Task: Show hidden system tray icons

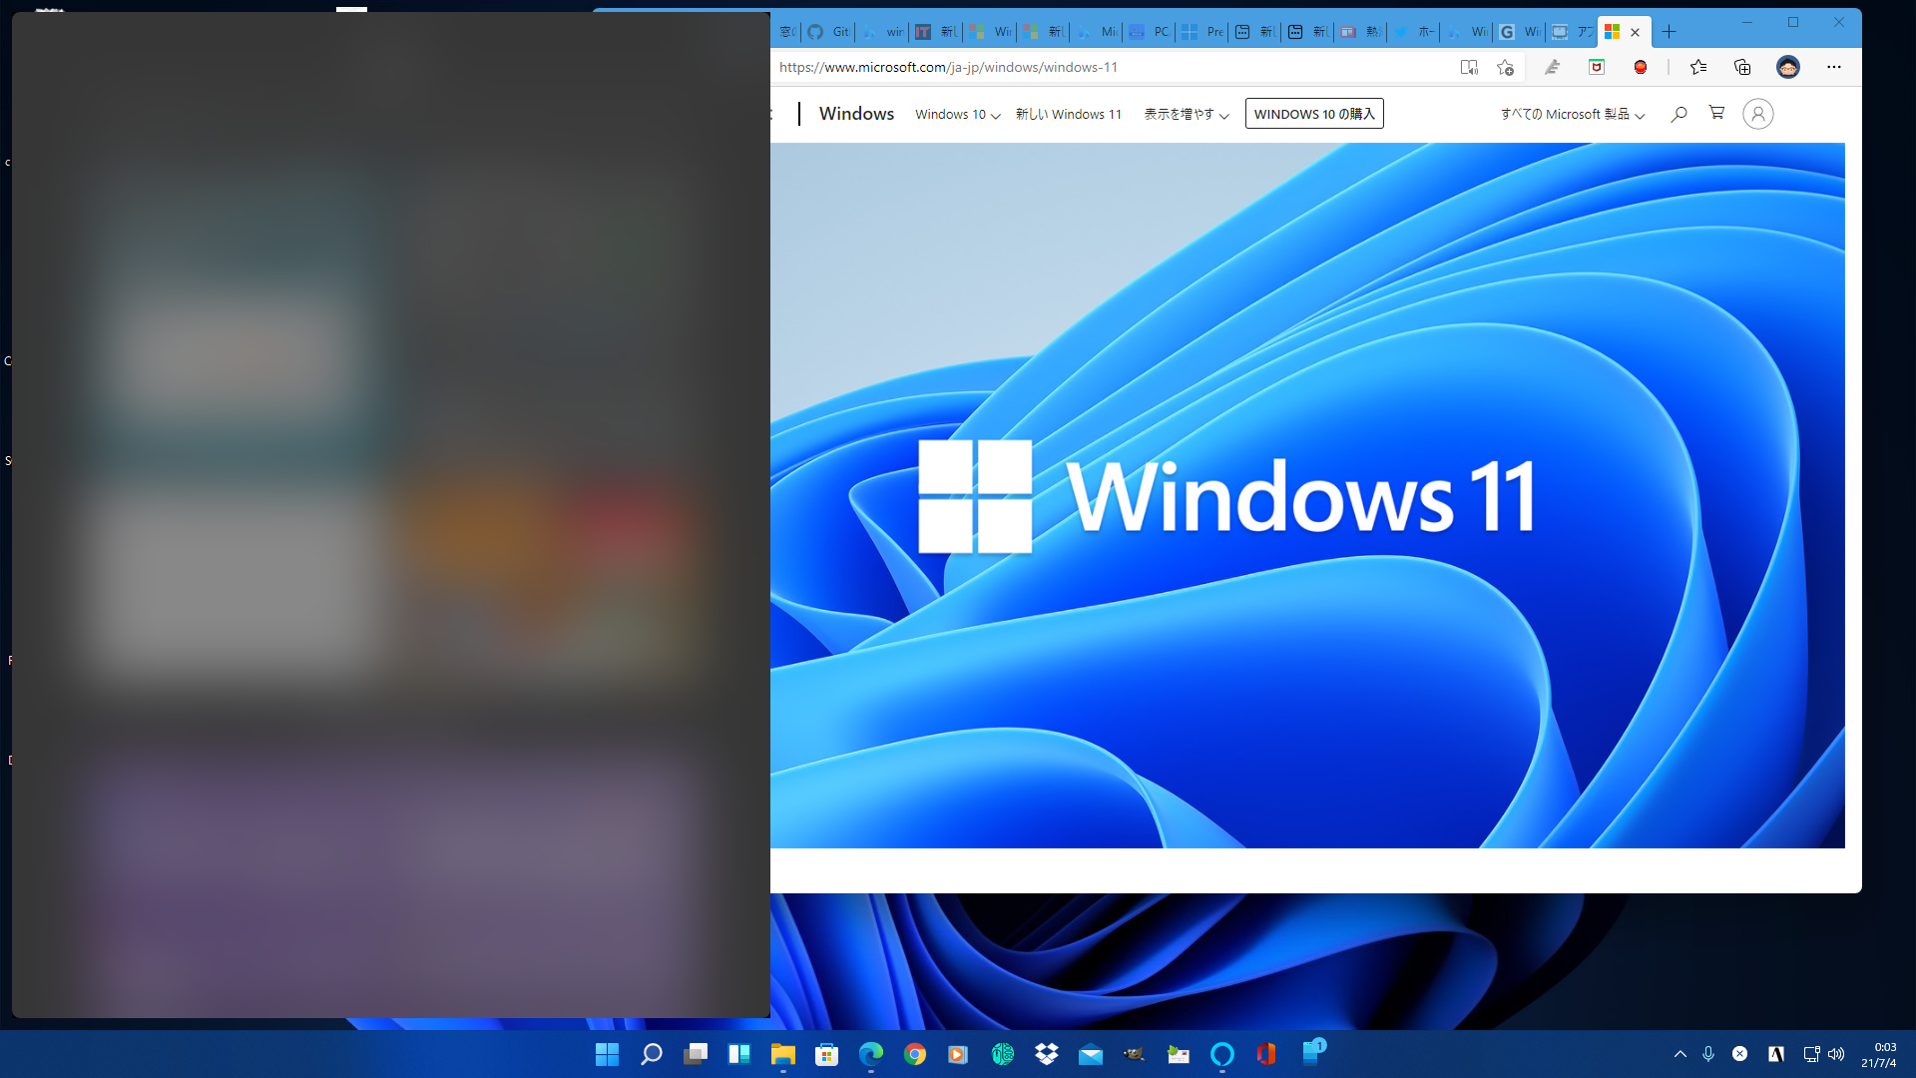Action: 1680,1054
